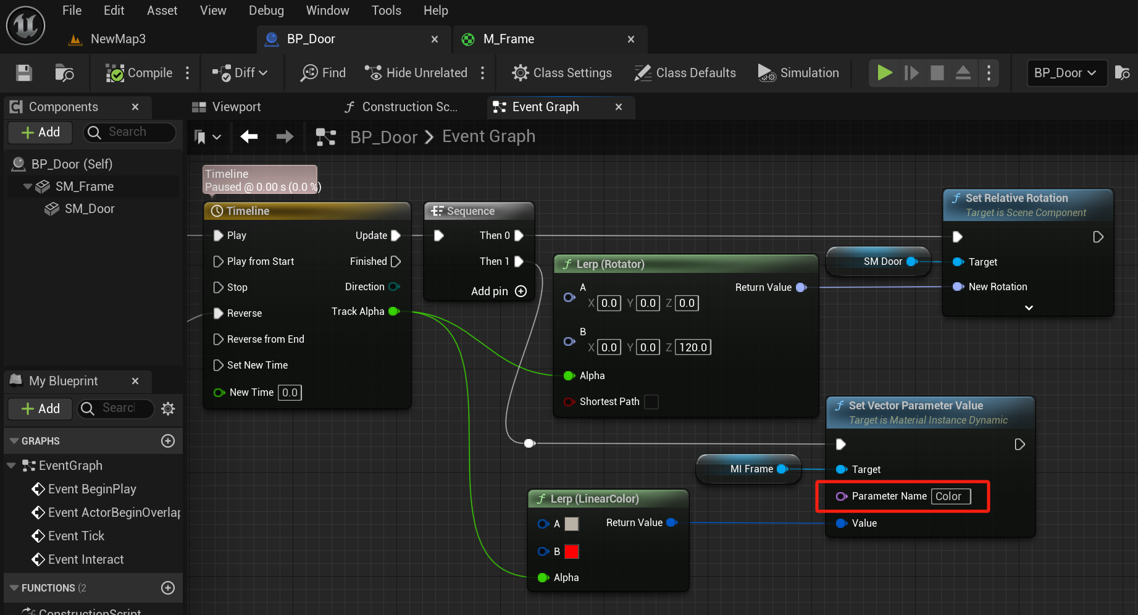
Task: Open the bookmarks dropdown in graph
Action: point(207,136)
